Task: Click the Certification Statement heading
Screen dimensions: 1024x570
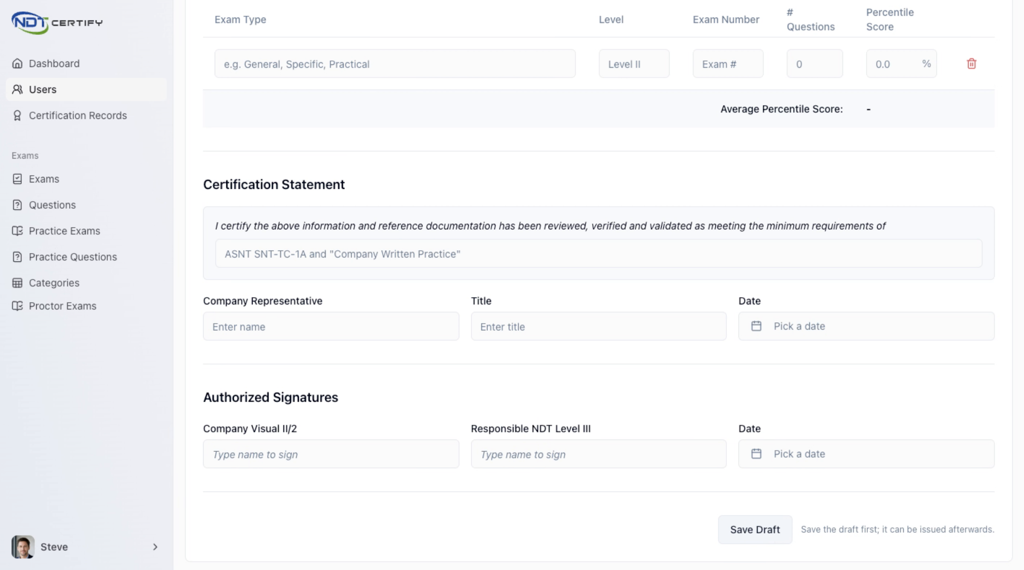Action: [274, 185]
